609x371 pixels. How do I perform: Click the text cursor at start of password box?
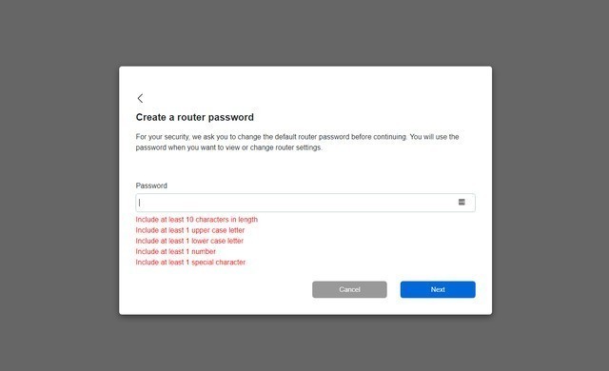[x=140, y=203]
